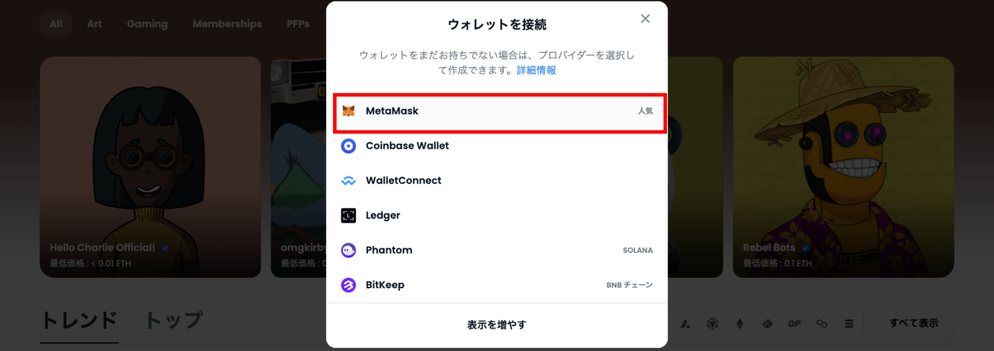The height and width of the screenshot is (351, 994).
Task: Click the WalletConnect logo
Action: (x=348, y=180)
